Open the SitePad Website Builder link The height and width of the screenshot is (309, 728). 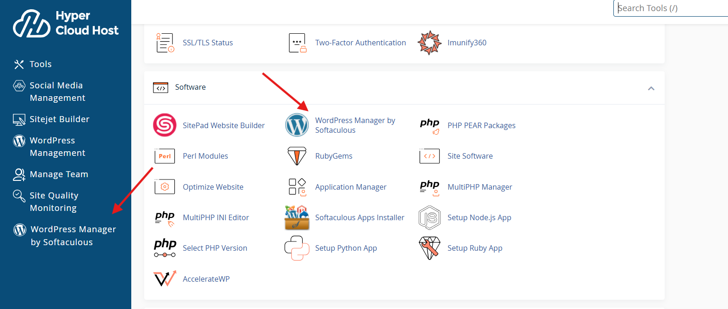(224, 125)
